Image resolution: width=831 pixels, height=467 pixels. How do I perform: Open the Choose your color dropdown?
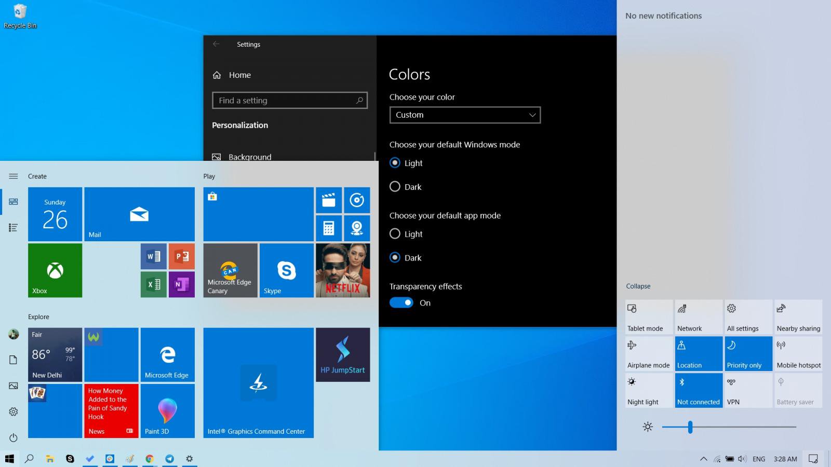pos(465,115)
